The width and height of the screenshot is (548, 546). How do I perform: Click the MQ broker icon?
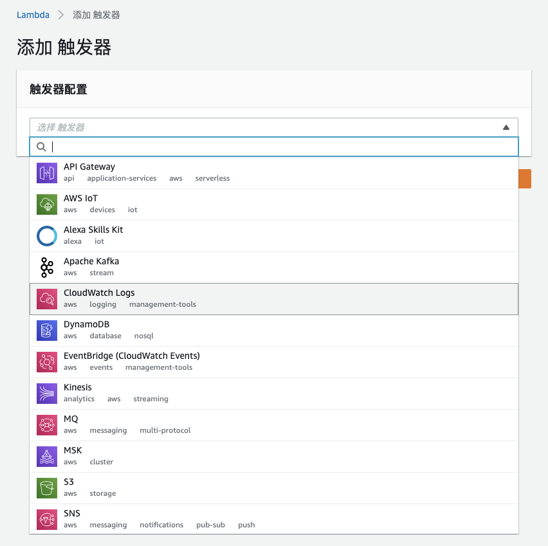47,425
